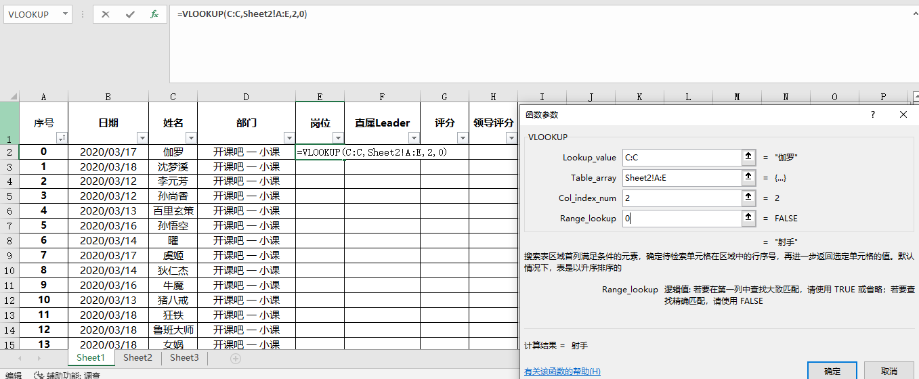Select the 2020/03/17 date in row 2

tap(108, 152)
